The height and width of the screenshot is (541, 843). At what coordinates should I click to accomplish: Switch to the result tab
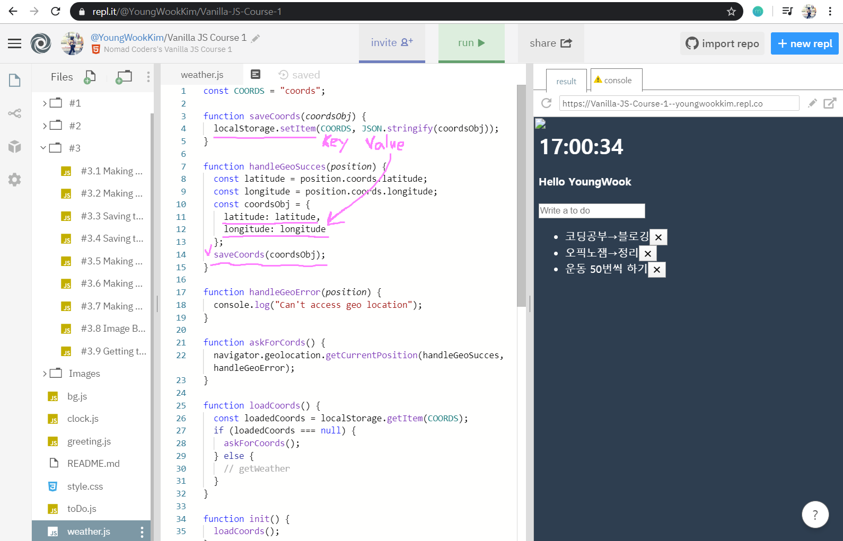(x=566, y=81)
